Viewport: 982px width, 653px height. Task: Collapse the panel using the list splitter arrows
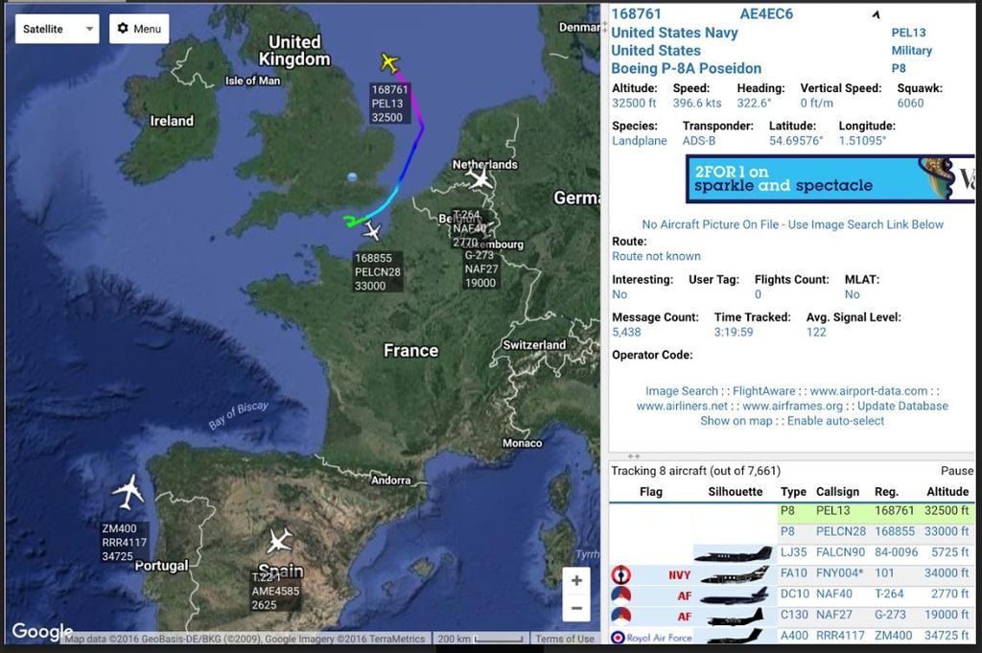[x=633, y=456]
